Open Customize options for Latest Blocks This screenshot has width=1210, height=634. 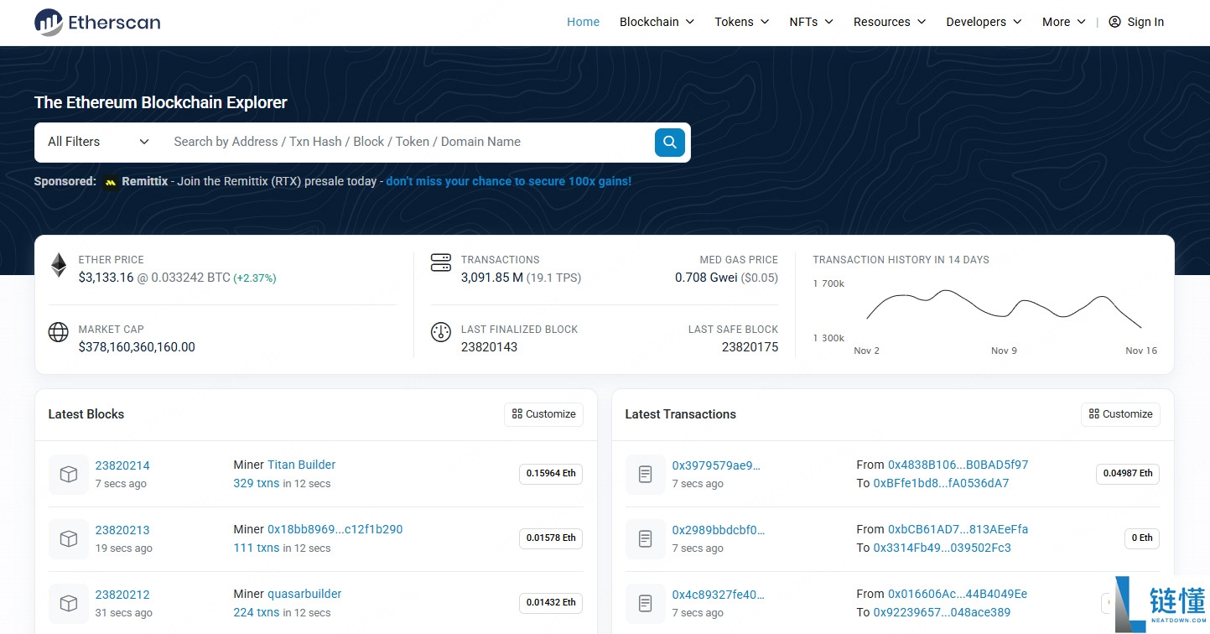click(543, 414)
